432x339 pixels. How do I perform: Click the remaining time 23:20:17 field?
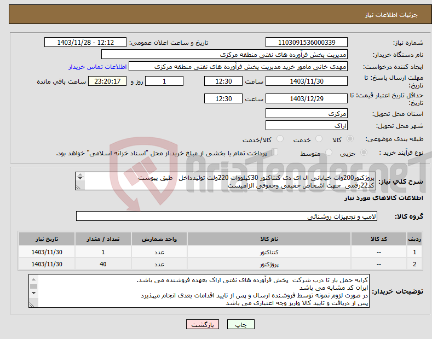pyautogui.click(x=107, y=81)
